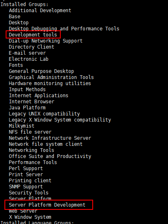Image resolution: width=168 pixels, height=224 pixels.
Task: Select 'Office Suite and Productivity' line
Action: 50,156
